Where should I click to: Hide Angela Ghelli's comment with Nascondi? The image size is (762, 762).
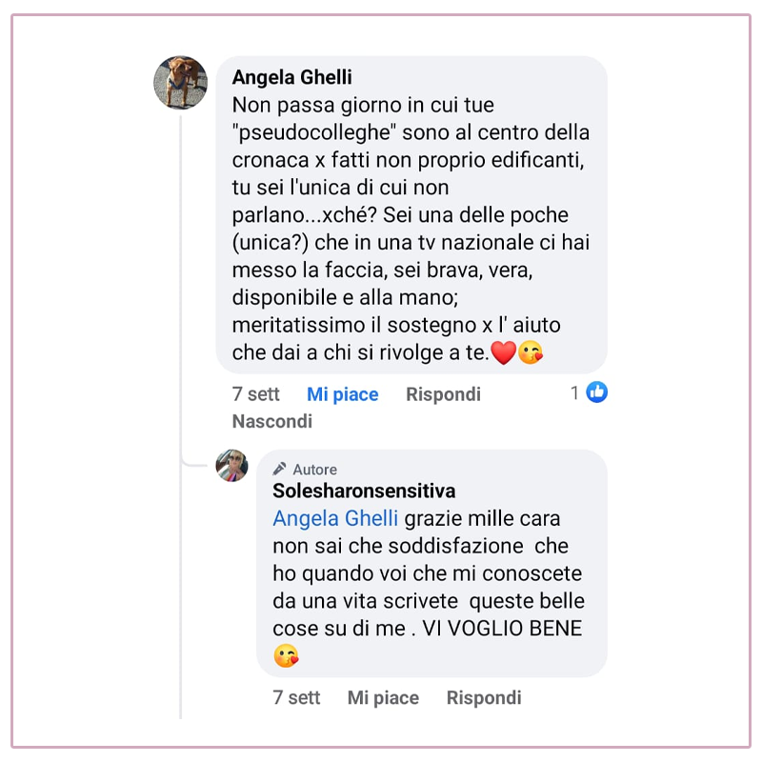(272, 421)
